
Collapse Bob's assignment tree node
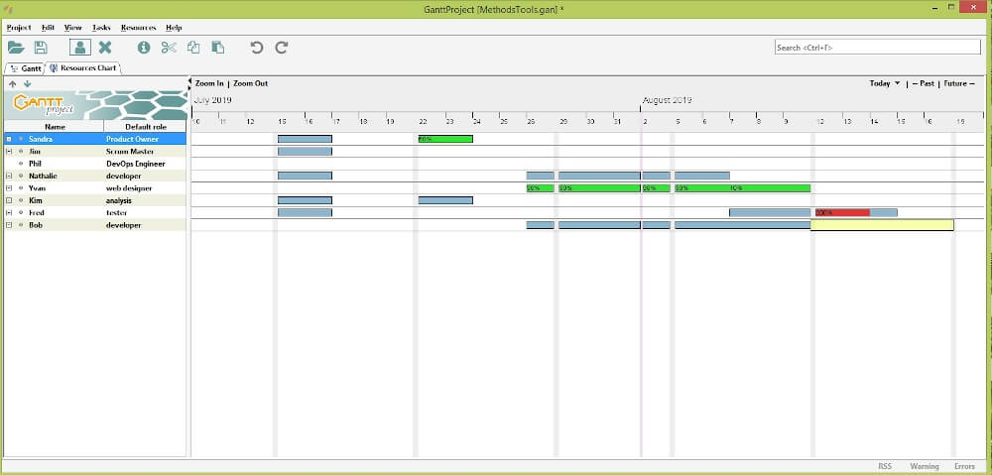coord(9,225)
